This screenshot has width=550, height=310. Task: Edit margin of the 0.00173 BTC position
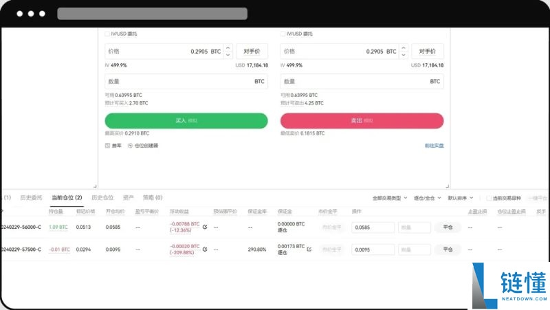point(309,250)
